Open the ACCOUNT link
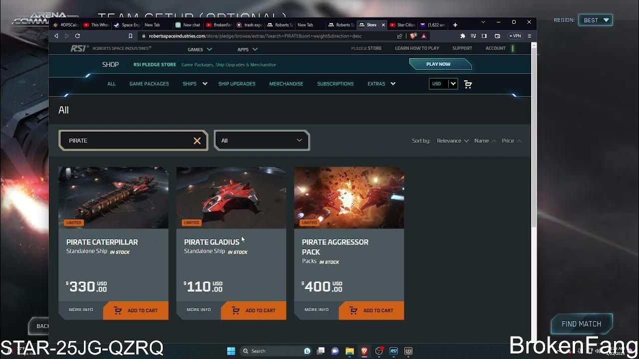The width and height of the screenshot is (639, 359). tap(495, 48)
